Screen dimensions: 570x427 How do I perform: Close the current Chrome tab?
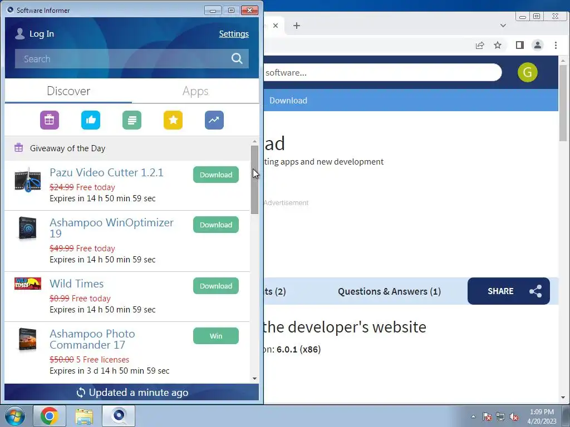276,26
